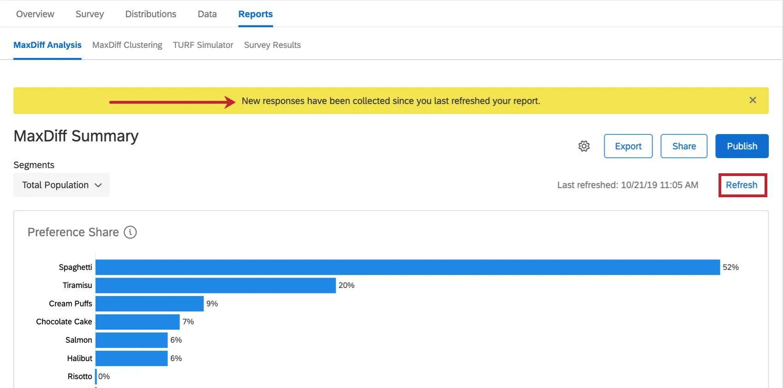This screenshot has height=388, width=783.
Task: Click the Tiramisu bar in chart
Action: point(216,285)
